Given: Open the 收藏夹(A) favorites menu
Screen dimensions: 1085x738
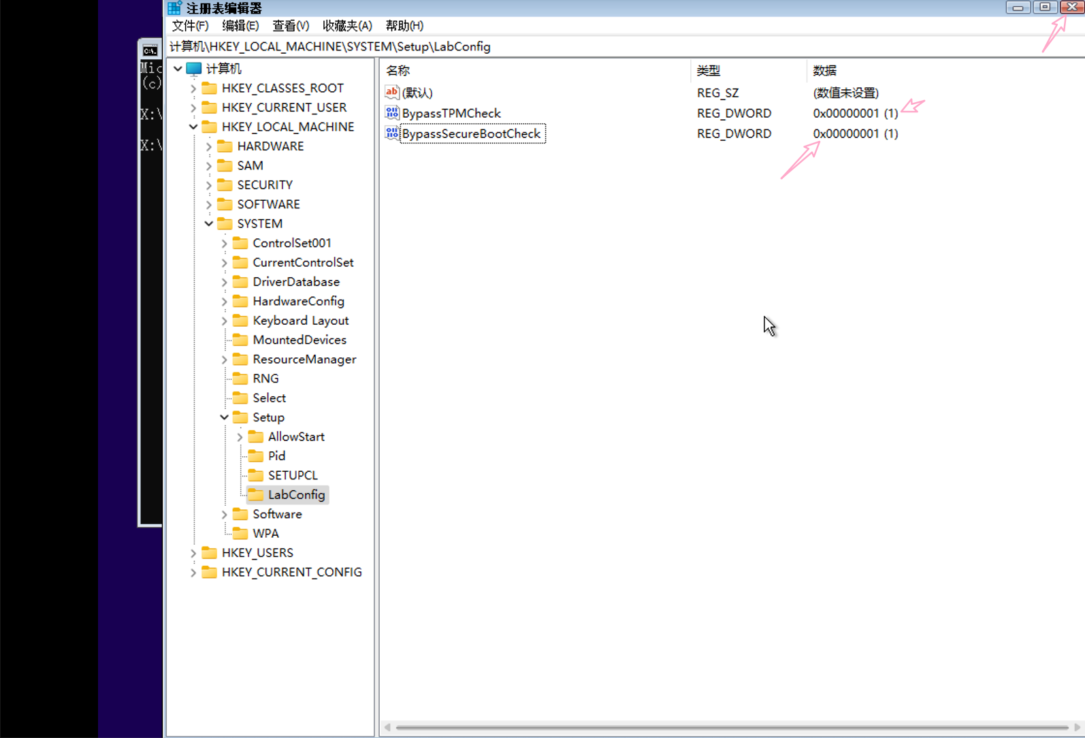Looking at the screenshot, I should (x=347, y=26).
